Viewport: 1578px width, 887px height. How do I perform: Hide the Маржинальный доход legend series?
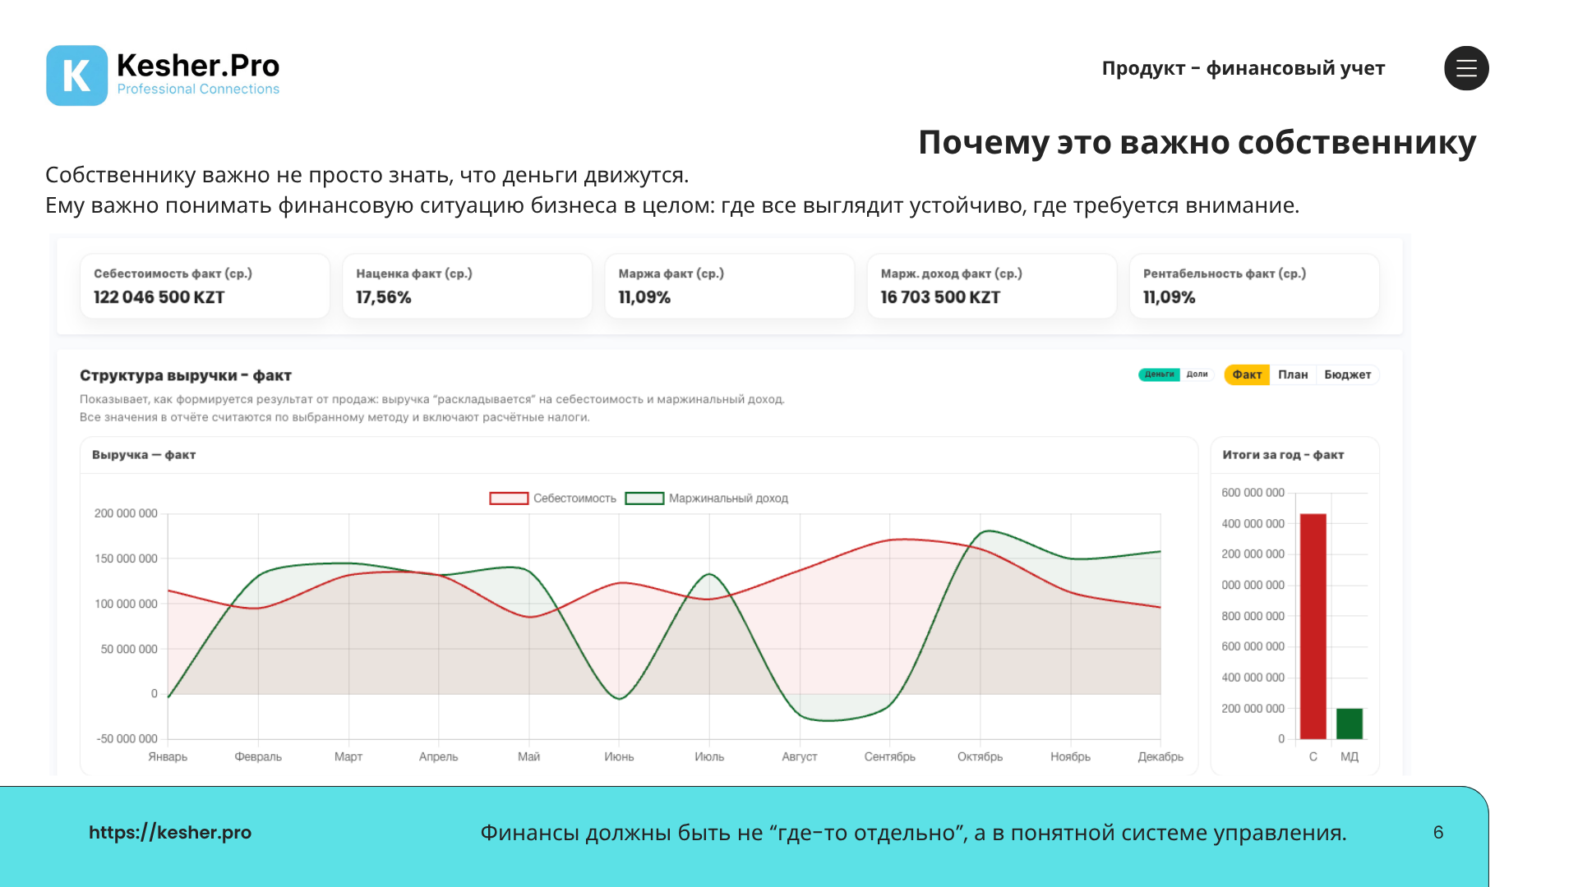point(707,499)
